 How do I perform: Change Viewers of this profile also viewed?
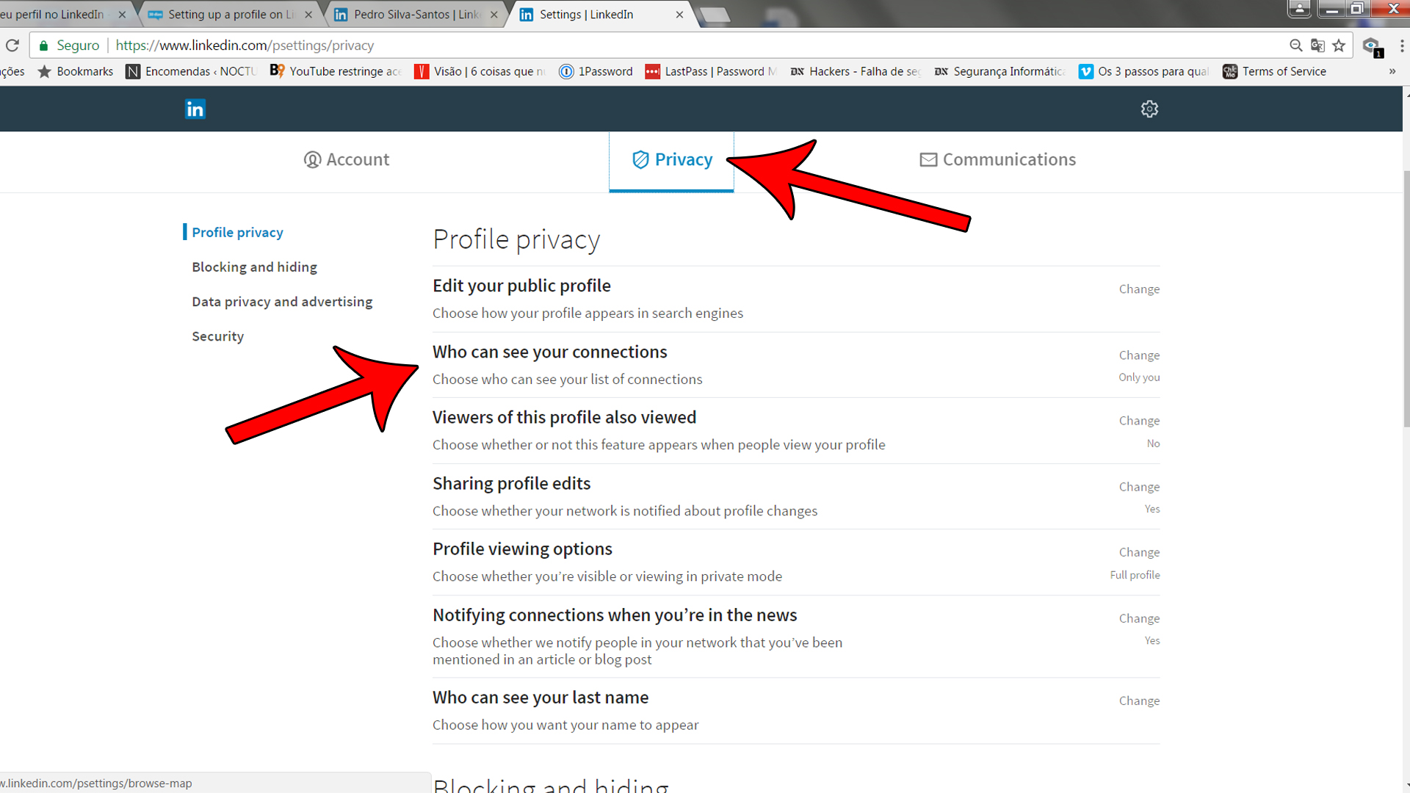[1139, 420]
